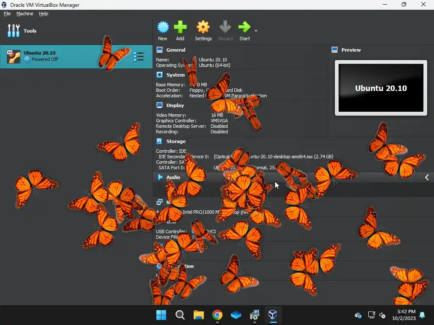Open the System section heading

tap(175, 74)
